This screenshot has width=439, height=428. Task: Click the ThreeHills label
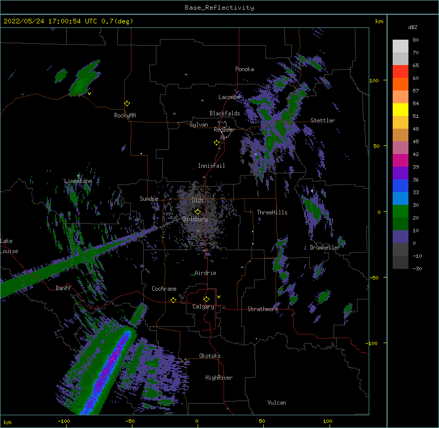pyautogui.click(x=272, y=212)
